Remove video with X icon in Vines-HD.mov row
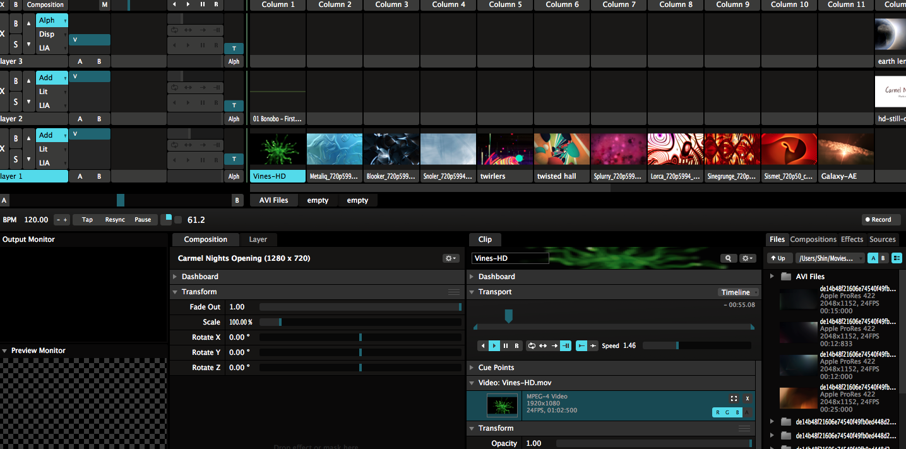Viewport: 906px width, 449px height. [x=747, y=398]
